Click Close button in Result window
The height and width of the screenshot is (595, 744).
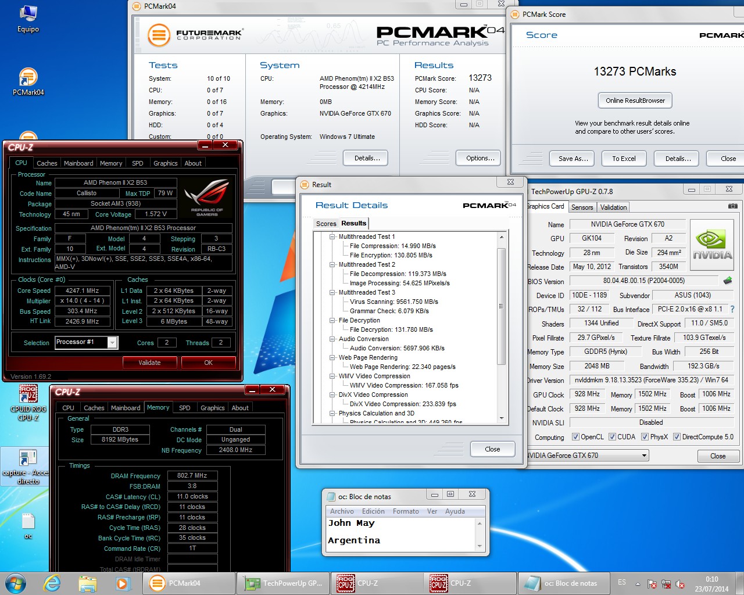pyautogui.click(x=492, y=449)
